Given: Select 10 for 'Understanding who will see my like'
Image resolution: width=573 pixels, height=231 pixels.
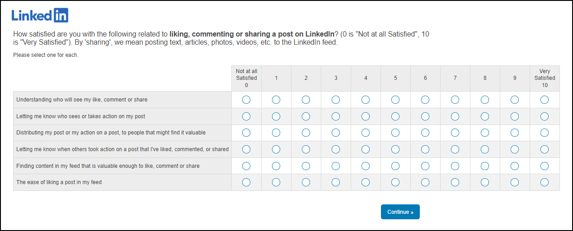Looking at the screenshot, I should point(545,100).
